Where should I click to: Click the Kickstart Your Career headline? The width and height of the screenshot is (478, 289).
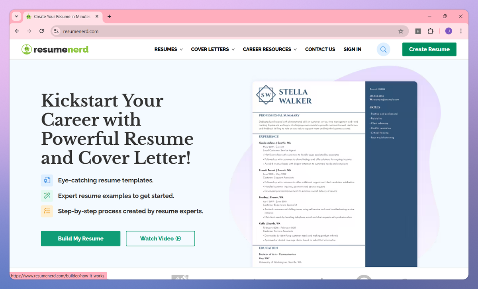click(118, 129)
